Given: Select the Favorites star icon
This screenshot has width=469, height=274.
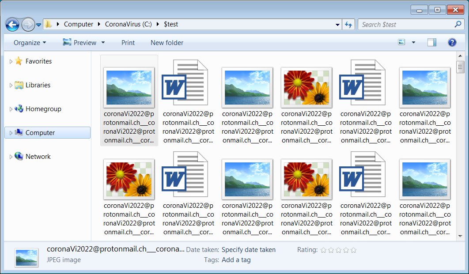Looking at the screenshot, I should click(19, 61).
